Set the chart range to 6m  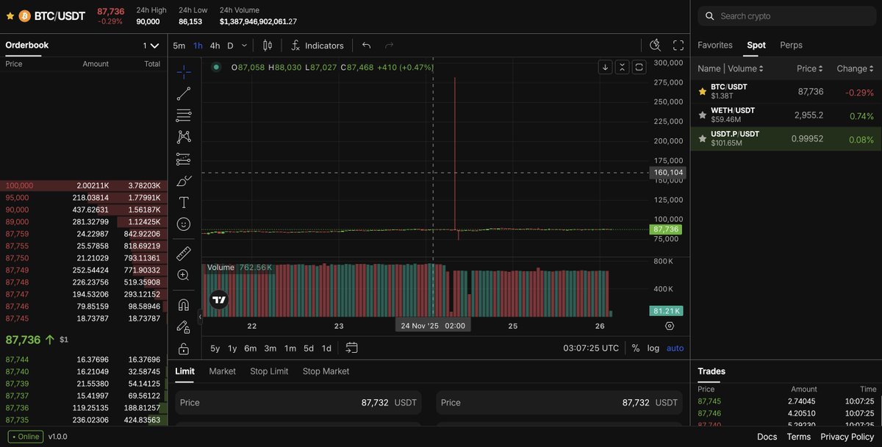pyautogui.click(x=251, y=348)
